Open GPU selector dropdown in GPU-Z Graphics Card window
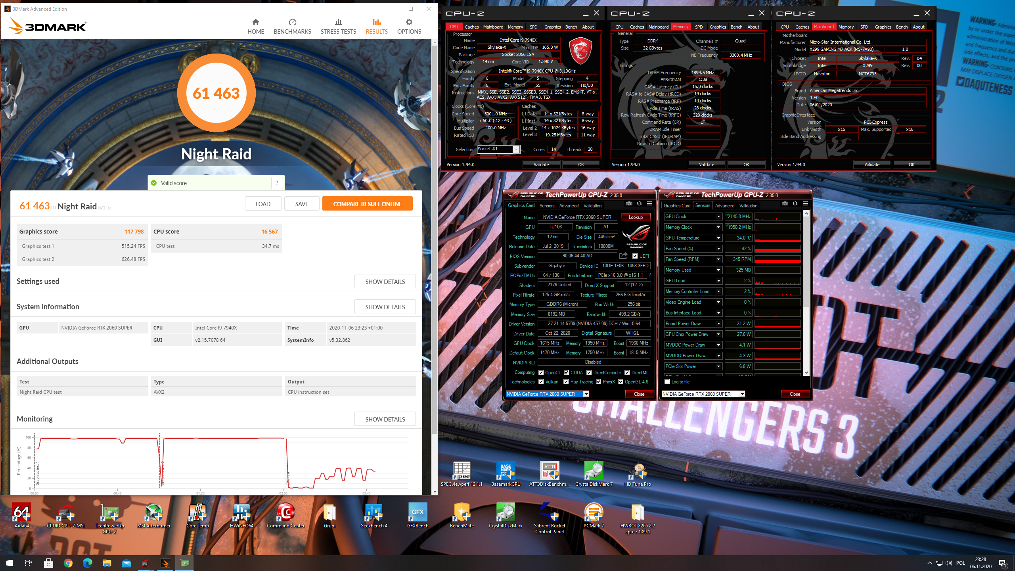1015x571 pixels. [586, 394]
